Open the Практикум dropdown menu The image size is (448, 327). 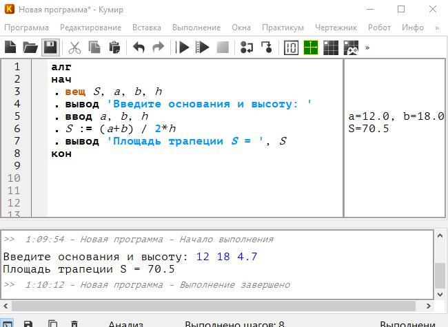(x=283, y=28)
